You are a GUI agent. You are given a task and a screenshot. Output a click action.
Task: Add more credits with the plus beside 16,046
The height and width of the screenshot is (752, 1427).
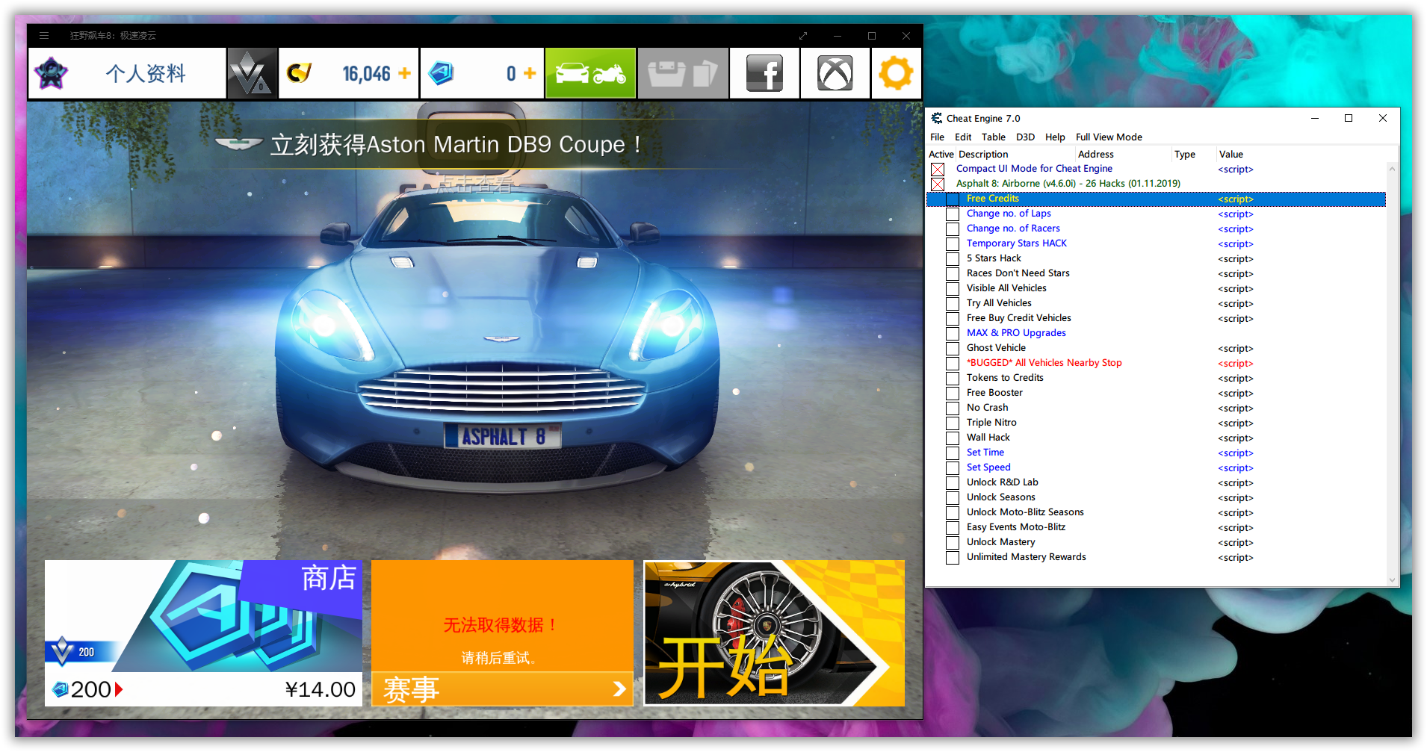pyautogui.click(x=404, y=73)
